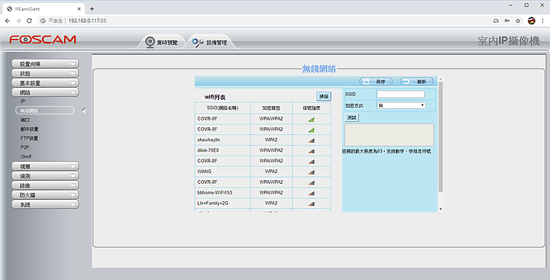Click WPA2 cell in the WANG row

click(x=271, y=172)
